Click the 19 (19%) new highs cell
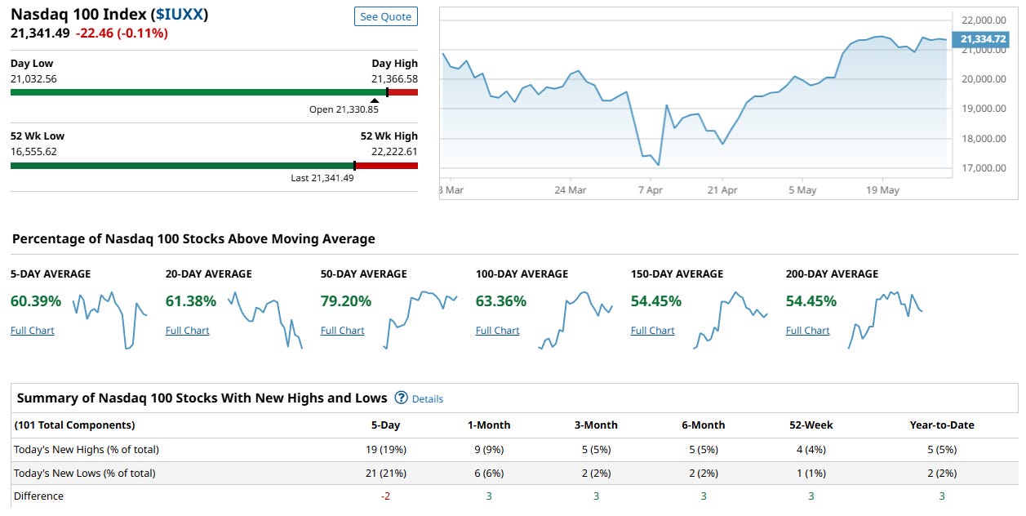Screen dimensions: 1026x516 (x=385, y=450)
